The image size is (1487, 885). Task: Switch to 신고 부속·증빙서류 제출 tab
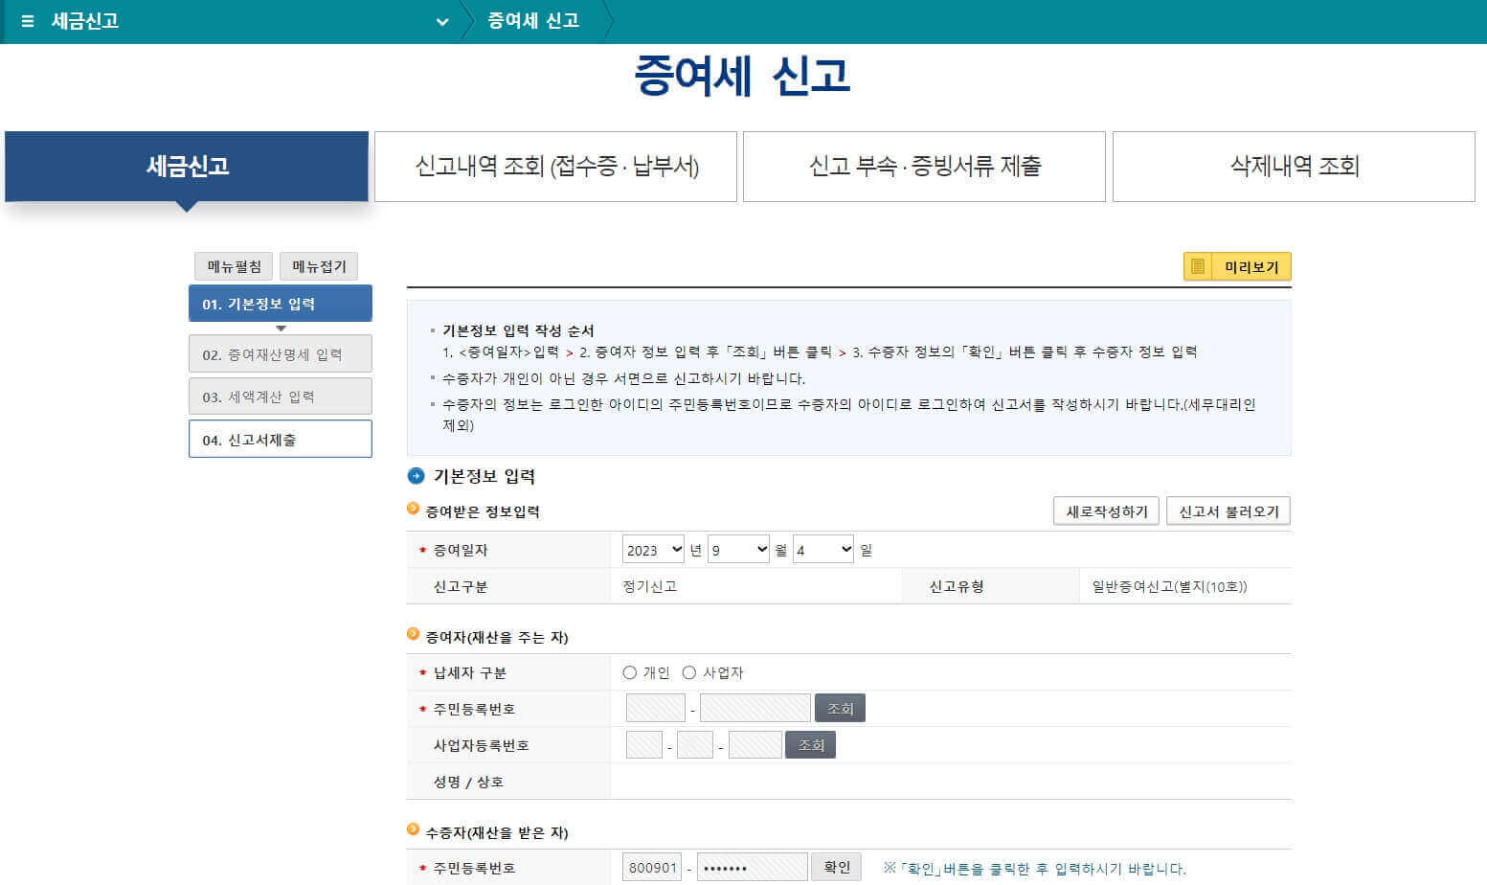(x=925, y=167)
